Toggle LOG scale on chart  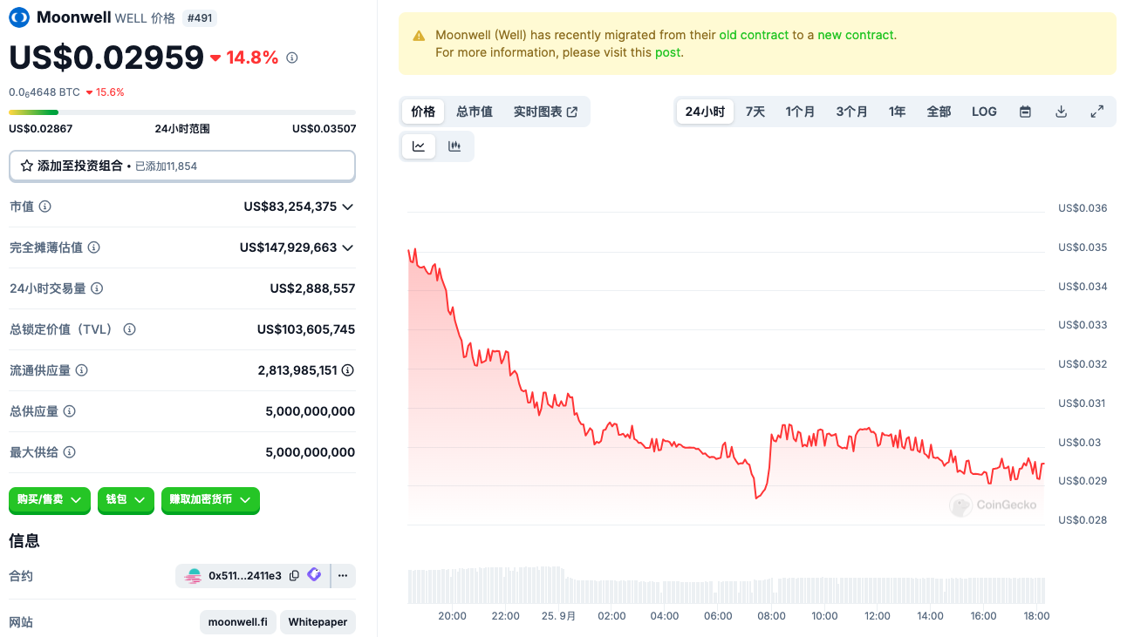(984, 112)
